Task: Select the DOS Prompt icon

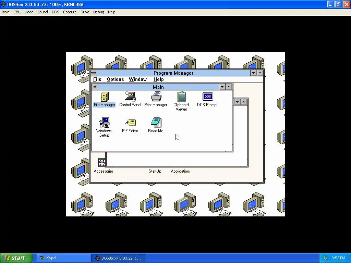Action: pos(207,97)
